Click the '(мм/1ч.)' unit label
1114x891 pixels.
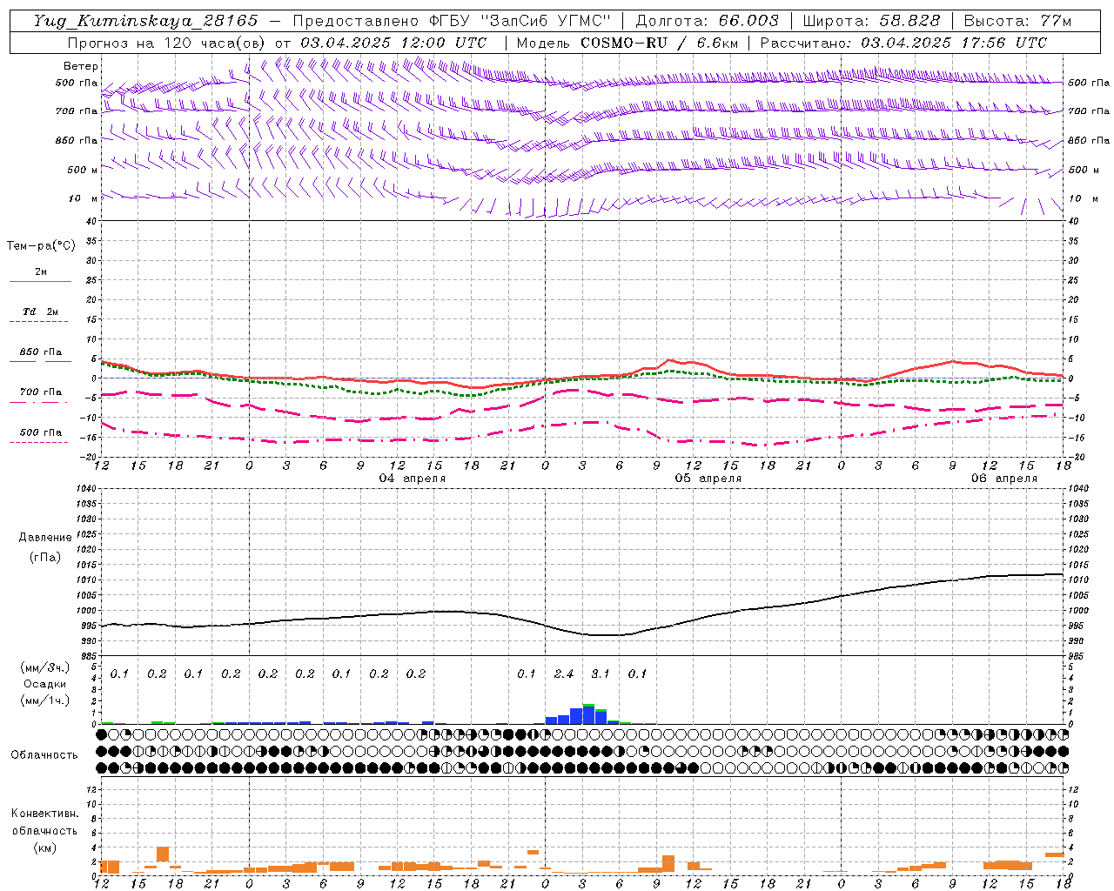(45, 700)
